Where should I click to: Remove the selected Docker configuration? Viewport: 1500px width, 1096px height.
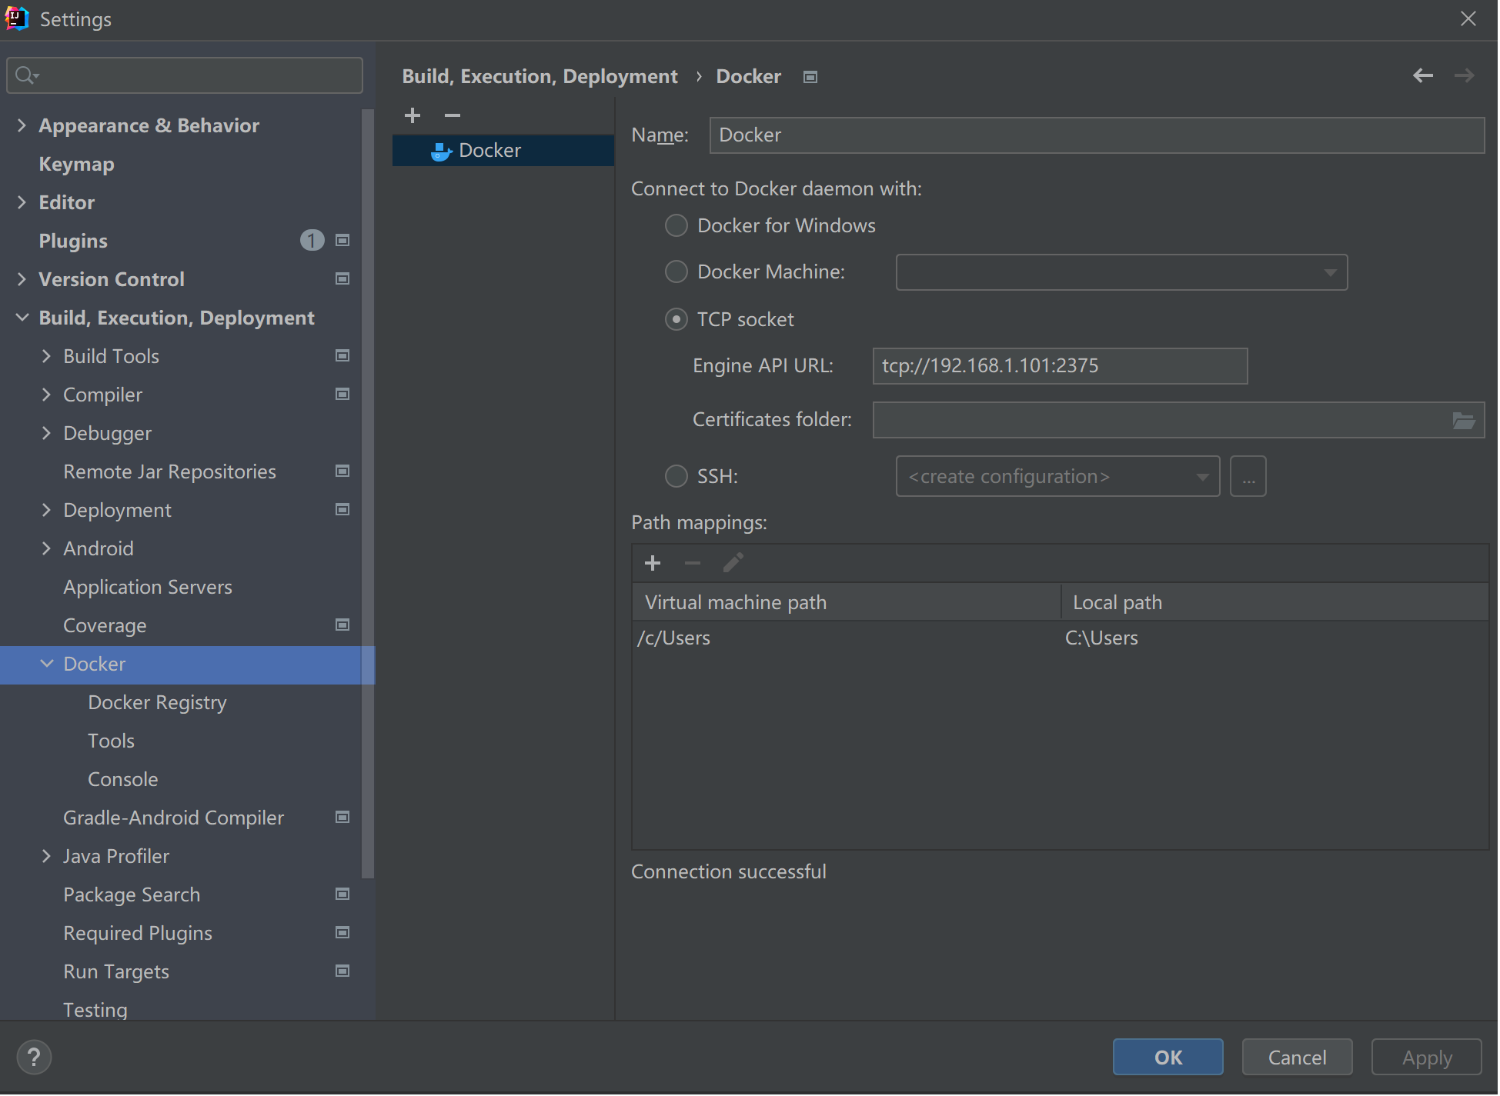(x=453, y=115)
